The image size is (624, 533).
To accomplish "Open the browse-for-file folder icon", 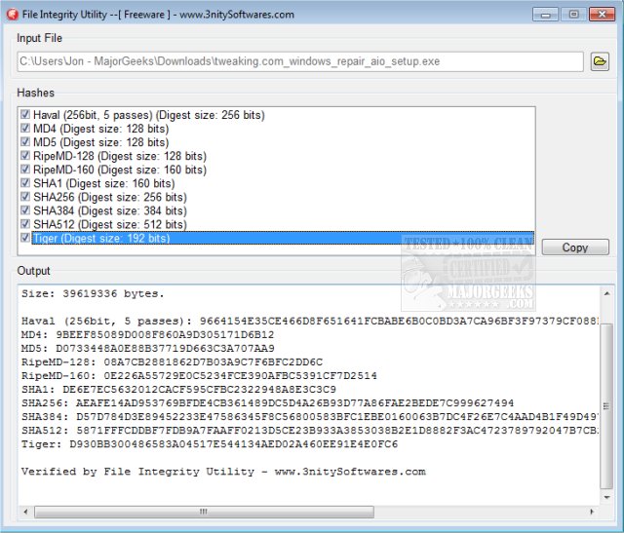I will click(x=600, y=61).
